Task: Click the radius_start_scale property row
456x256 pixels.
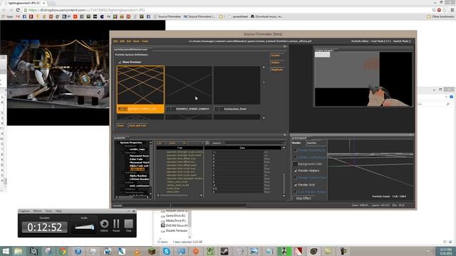Action: (x=219, y=185)
